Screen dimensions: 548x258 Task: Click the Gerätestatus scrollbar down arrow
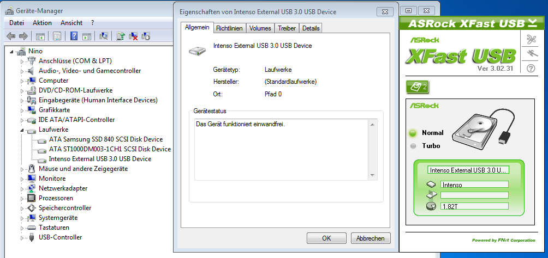pyautogui.click(x=372, y=175)
